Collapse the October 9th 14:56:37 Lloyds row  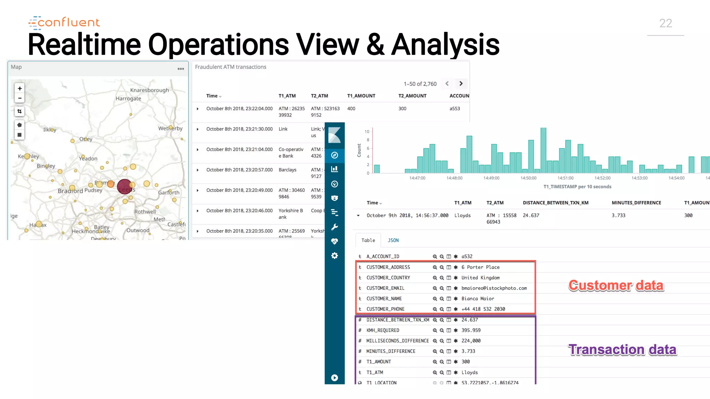pyautogui.click(x=358, y=215)
